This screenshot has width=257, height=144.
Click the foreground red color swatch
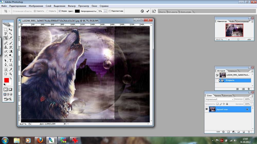point(6,80)
